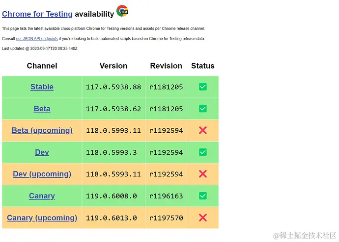Select version text 119.0.6013.0
Screen dimensions: 339x242
tap(112, 218)
